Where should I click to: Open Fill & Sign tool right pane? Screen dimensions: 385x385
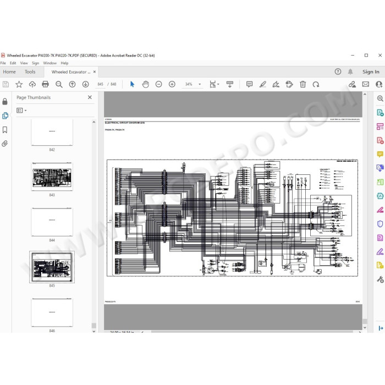point(380,252)
